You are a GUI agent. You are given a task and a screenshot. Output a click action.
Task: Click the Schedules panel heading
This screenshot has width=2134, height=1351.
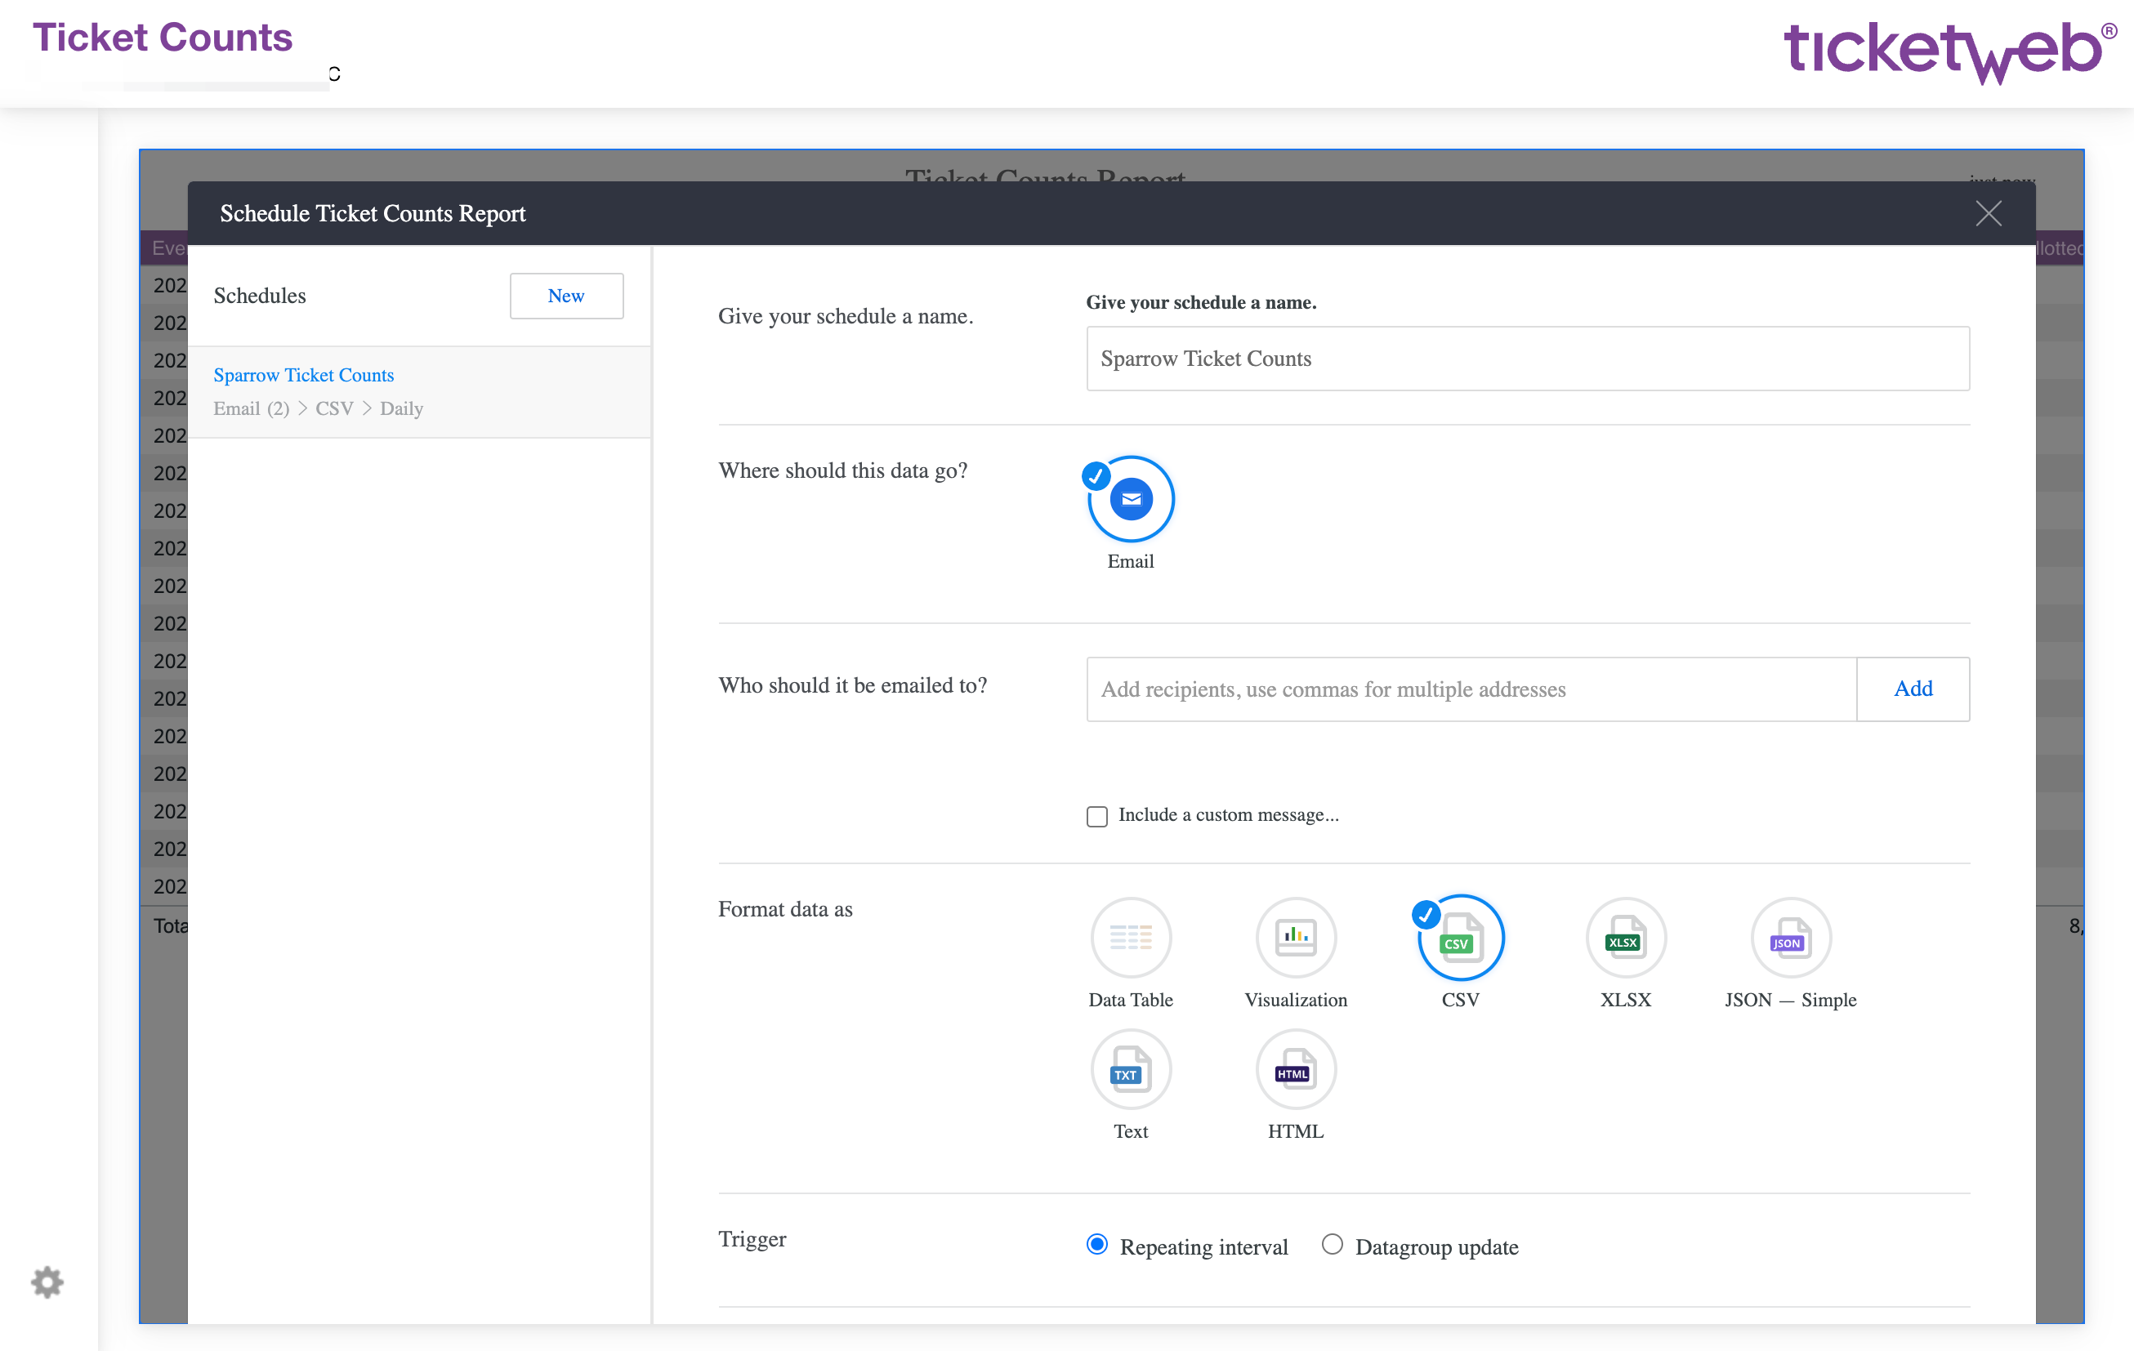(260, 296)
